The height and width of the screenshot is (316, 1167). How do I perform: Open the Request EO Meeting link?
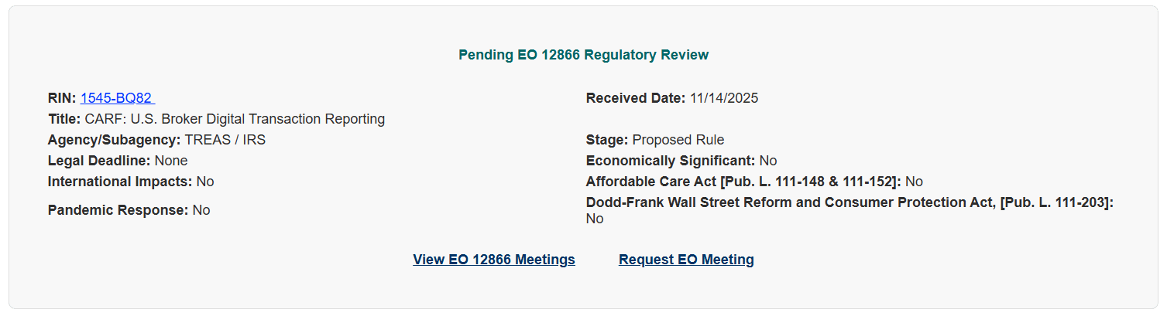tap(686, 260)
